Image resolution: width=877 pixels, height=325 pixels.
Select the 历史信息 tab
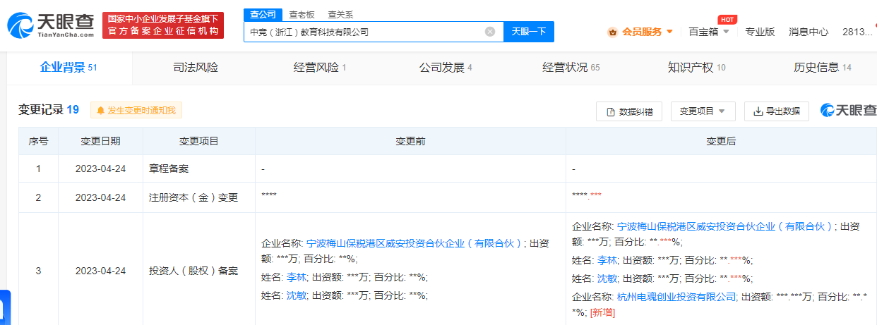(822, 68)
